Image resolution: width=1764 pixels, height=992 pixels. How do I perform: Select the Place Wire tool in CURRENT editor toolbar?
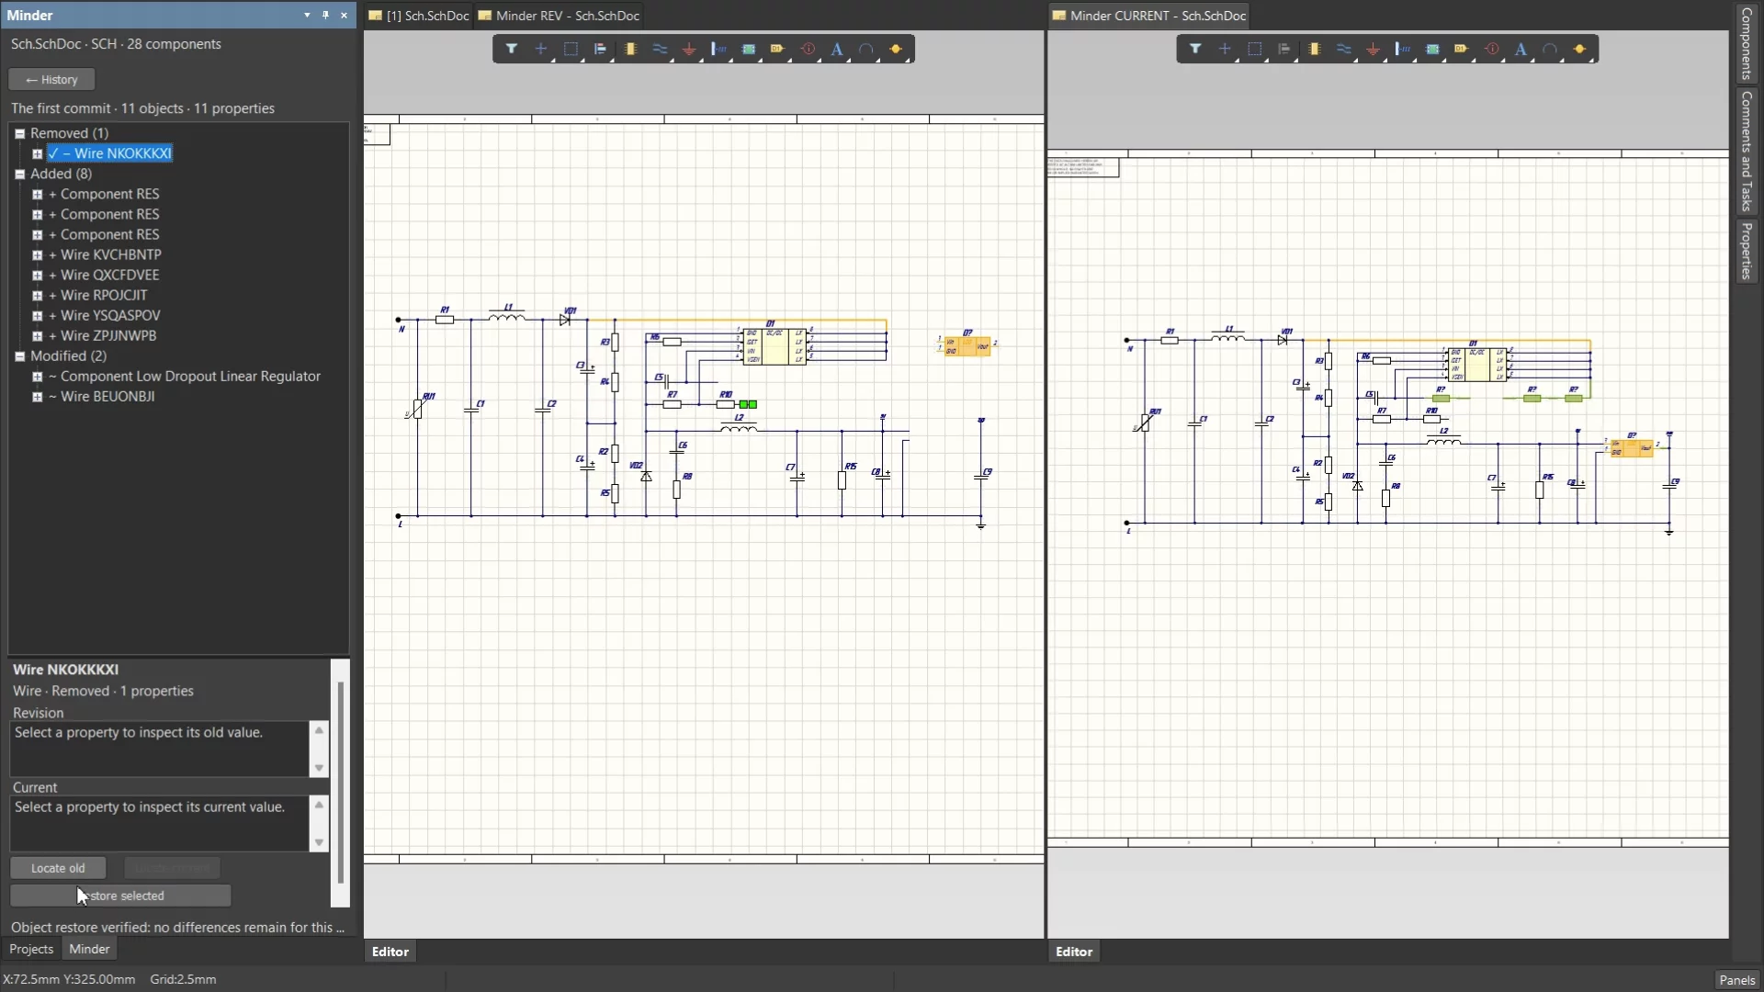pyautogui.click(x=1343, y=50)
